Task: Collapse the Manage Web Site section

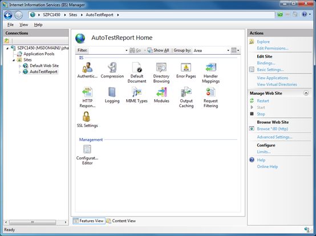Action: coord(306,93)
